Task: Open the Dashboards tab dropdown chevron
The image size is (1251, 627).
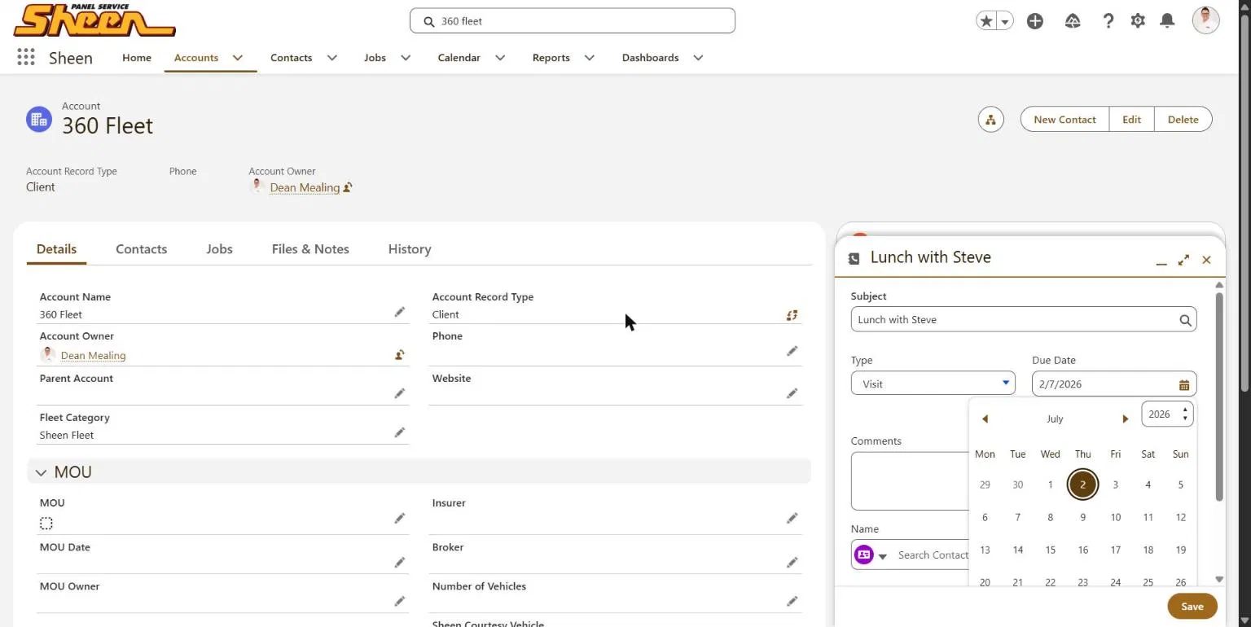Action: [x=698, y=58]
